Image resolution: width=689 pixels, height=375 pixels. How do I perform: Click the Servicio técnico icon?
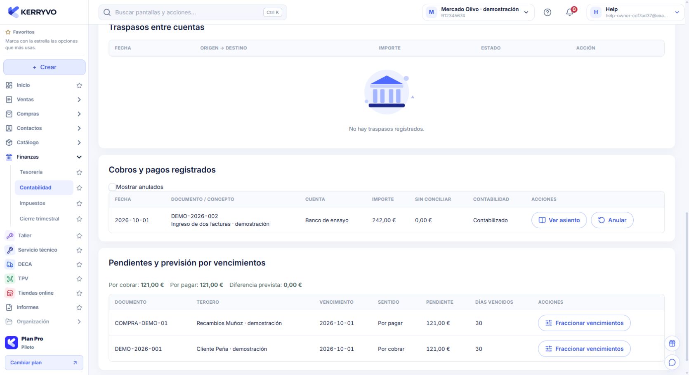coord(9,250)
